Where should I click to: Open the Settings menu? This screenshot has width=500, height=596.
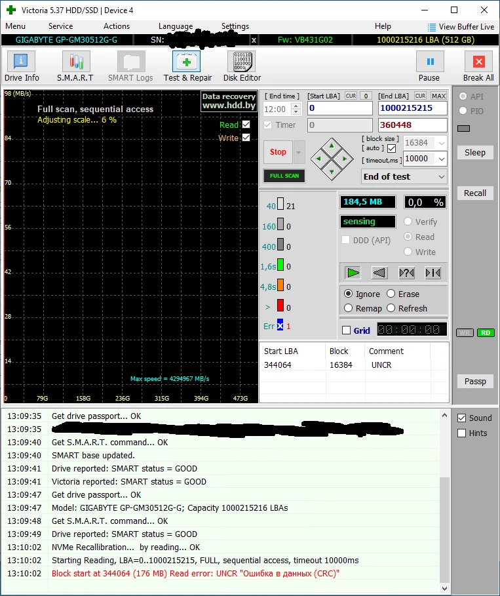point(235,26)
